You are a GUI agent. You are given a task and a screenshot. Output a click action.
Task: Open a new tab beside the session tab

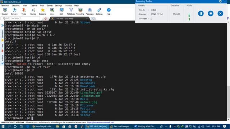point(93,19)
